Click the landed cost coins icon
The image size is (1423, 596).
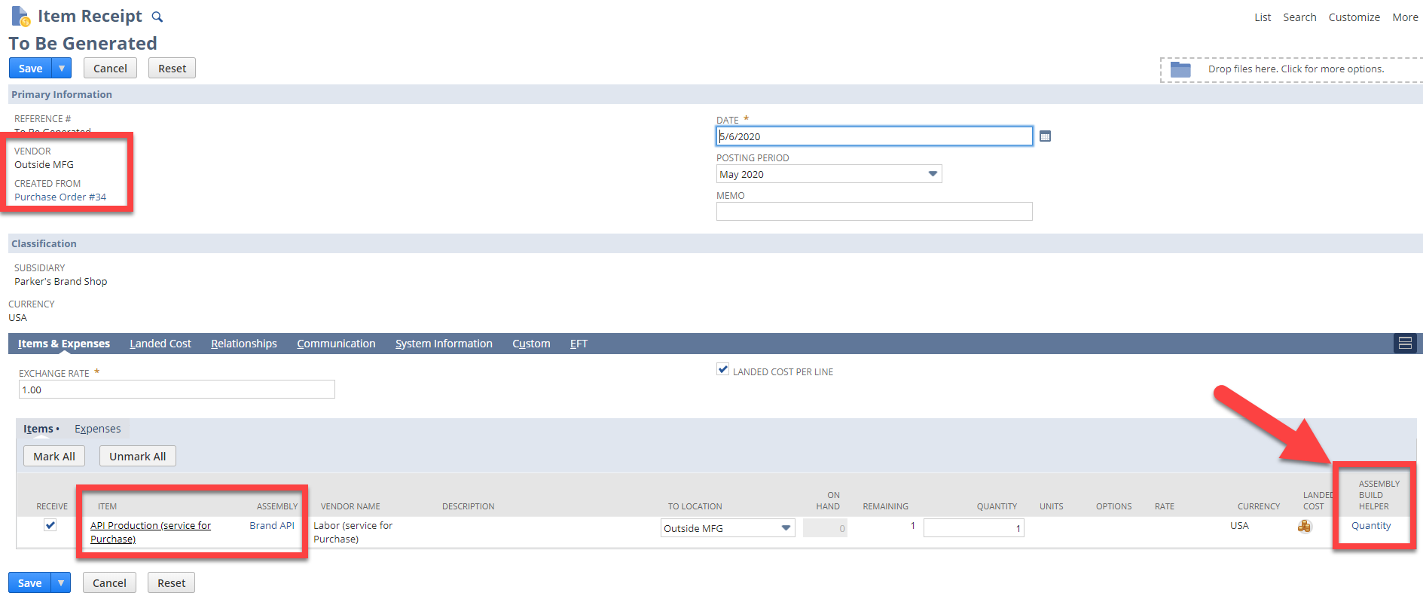click(1304, 526)
